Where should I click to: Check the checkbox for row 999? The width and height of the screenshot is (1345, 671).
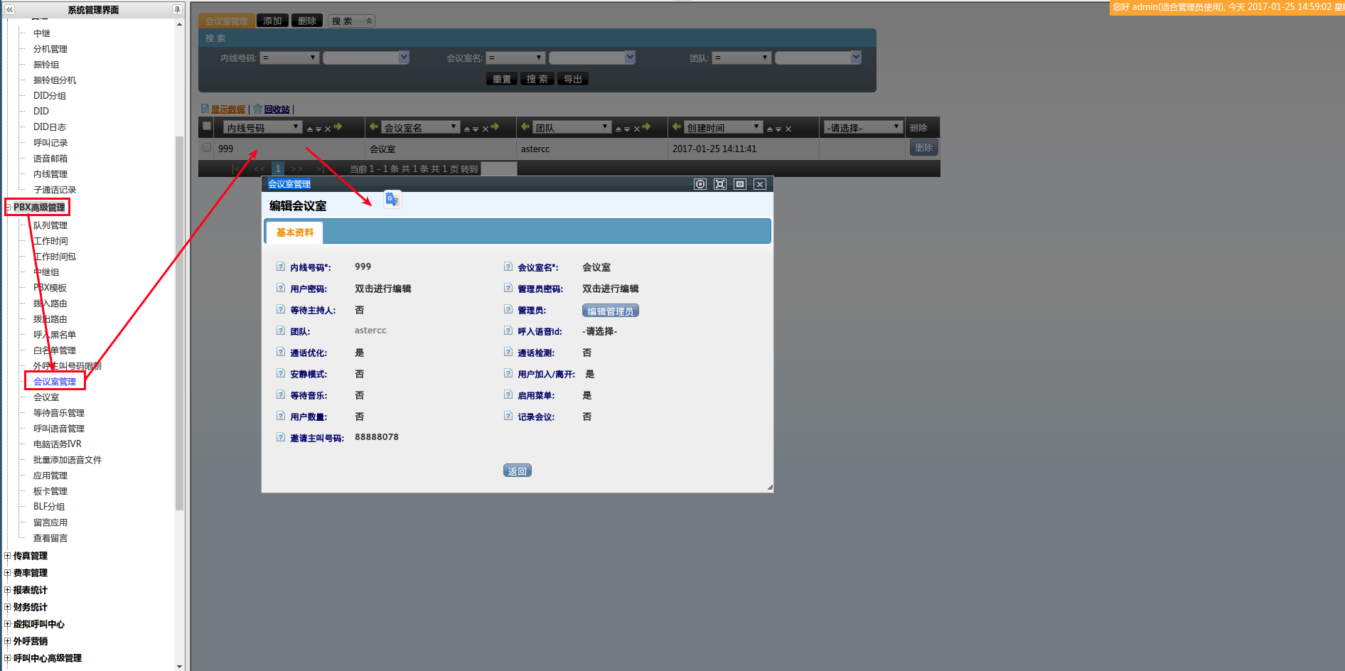[207, 148]
